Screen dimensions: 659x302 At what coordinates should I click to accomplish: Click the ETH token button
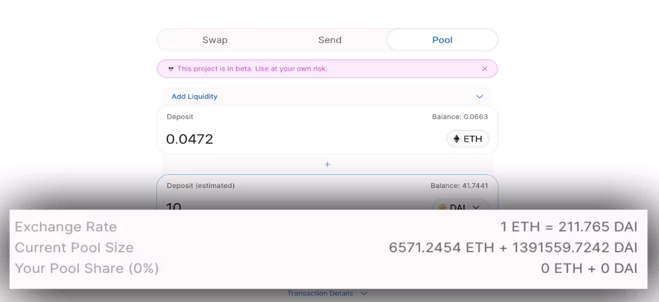(468, 139)
